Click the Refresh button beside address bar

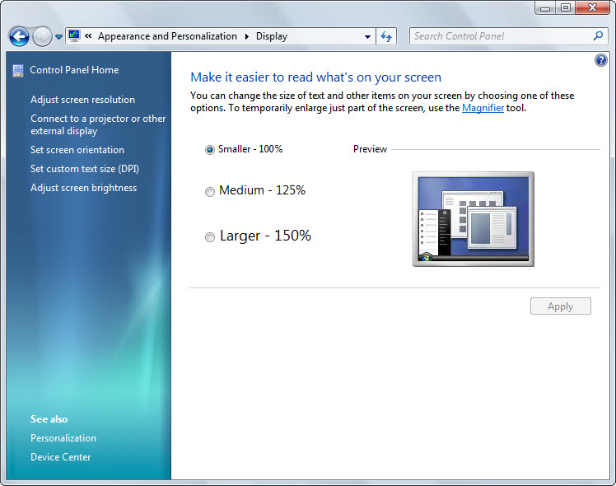coord(386,36)
